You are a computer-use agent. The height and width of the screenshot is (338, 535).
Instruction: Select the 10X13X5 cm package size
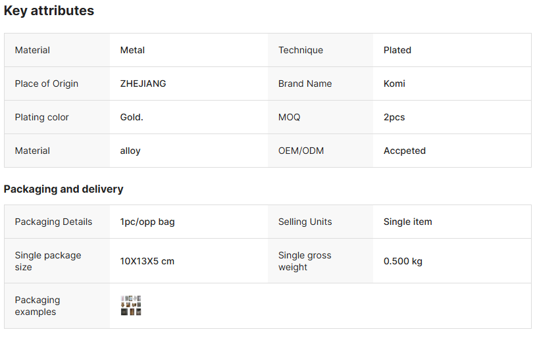[x=147, y=261]
